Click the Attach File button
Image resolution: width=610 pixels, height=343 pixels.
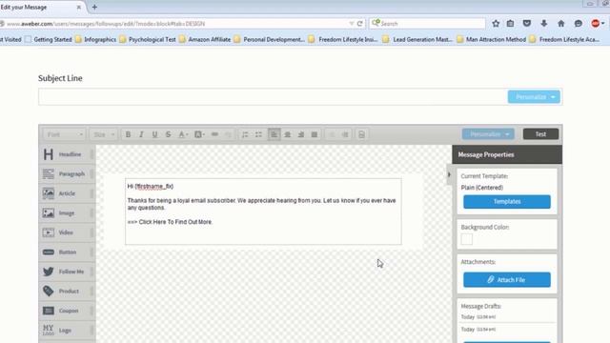[x=507, y=279]
